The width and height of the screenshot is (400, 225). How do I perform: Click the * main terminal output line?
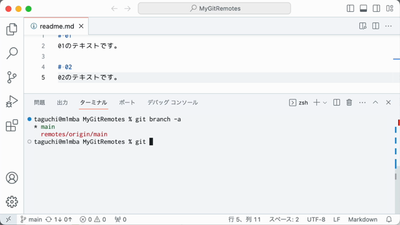(44, 127)
